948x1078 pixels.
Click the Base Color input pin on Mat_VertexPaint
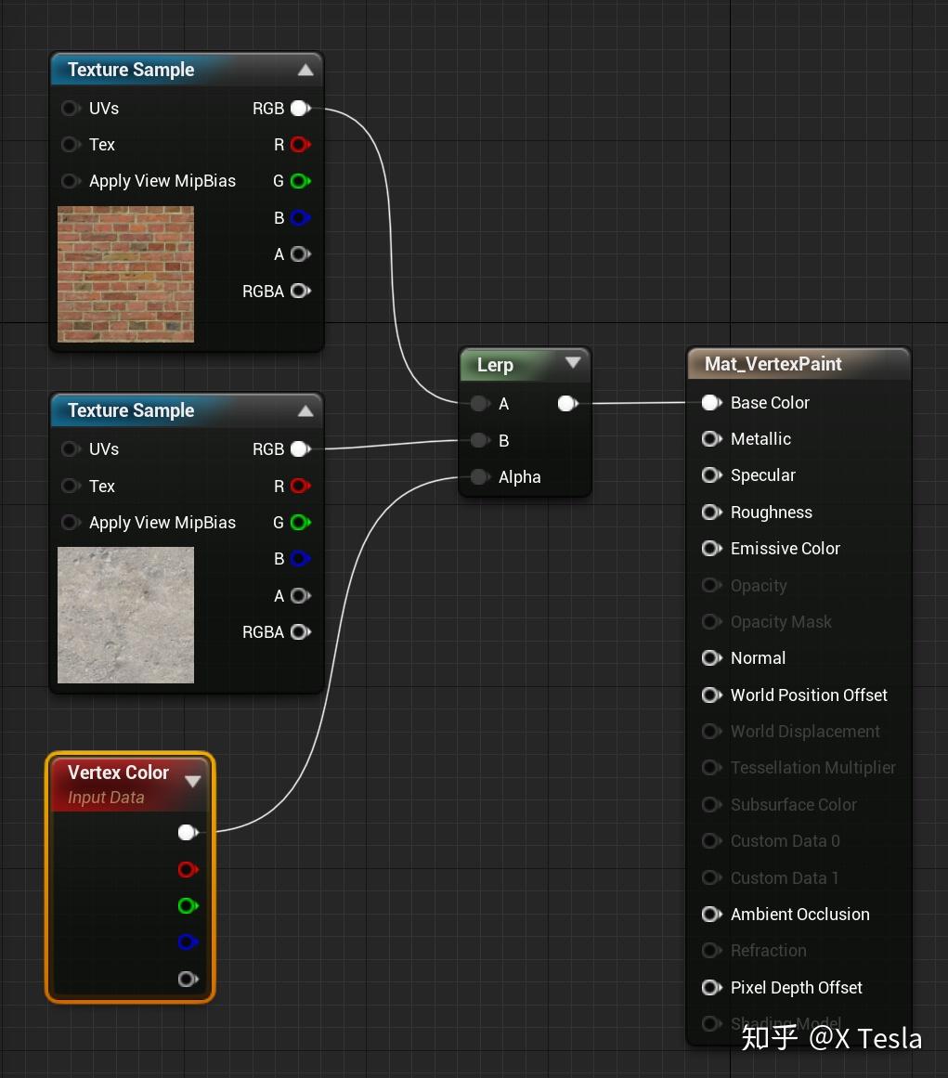pyautogui.click(x=711, y=403)
